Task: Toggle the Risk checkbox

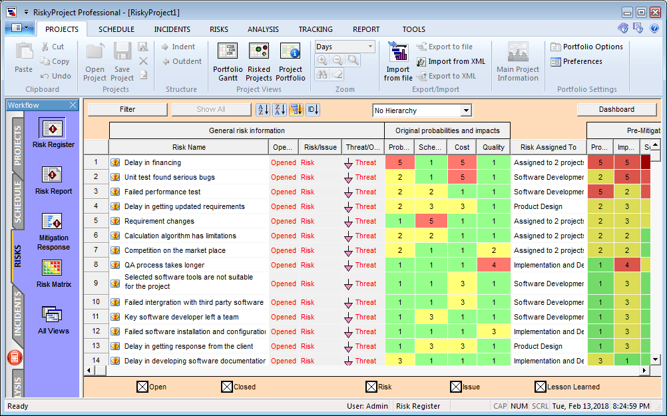Action: coord(371,387)
